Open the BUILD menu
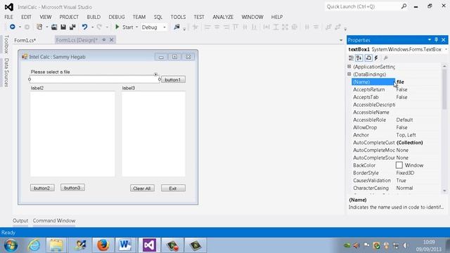Image resolution: width=450 pixels, height=253 pixels. 94,17
